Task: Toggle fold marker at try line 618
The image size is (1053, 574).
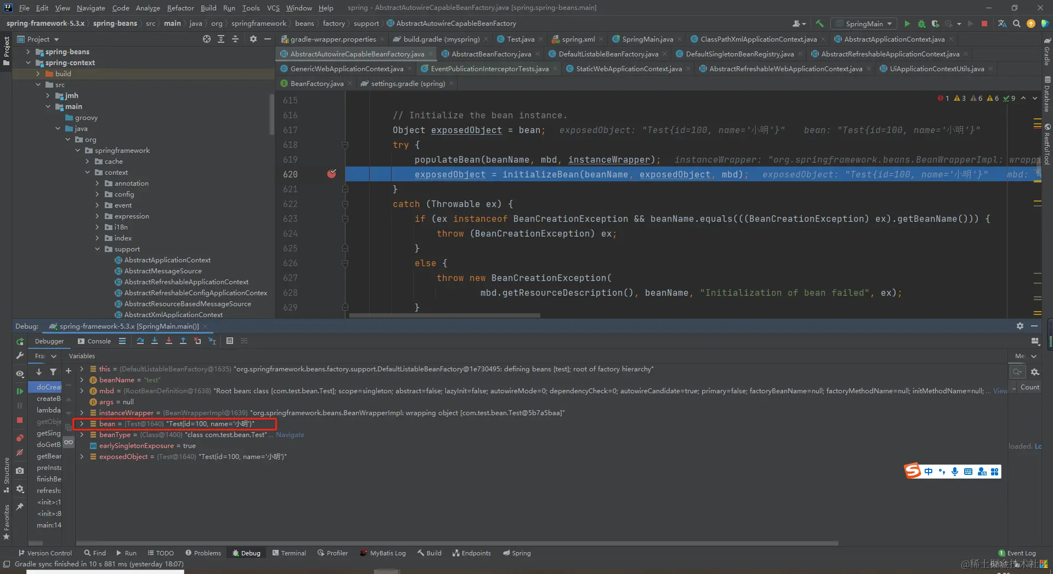Action: pyautogui.click(x=345, y=145)
